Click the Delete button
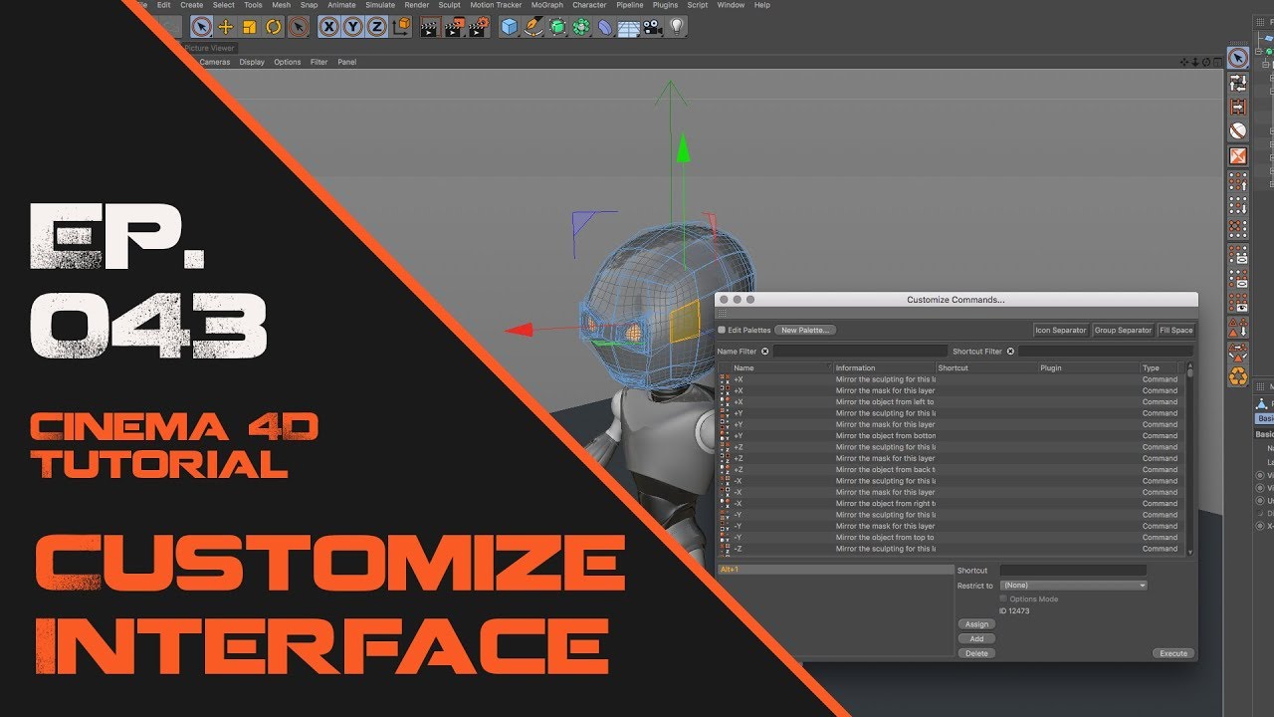 click(x=976, y=654)
